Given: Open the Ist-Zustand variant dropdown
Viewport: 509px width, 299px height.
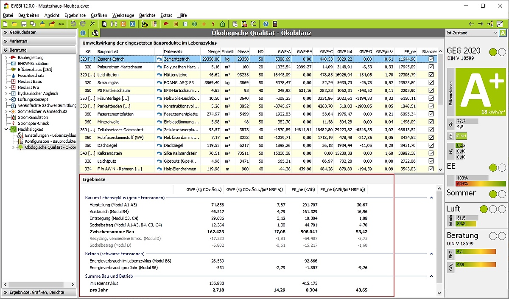Looking at the screenshot, I should (x=495, y=33).
